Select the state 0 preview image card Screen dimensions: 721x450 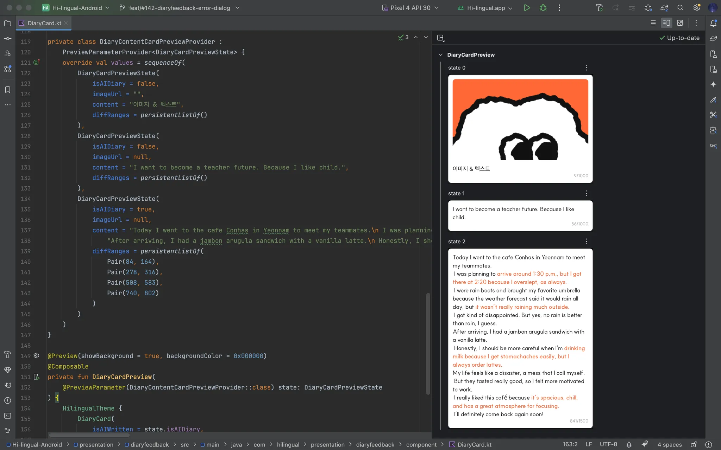[x=520, y=129]
